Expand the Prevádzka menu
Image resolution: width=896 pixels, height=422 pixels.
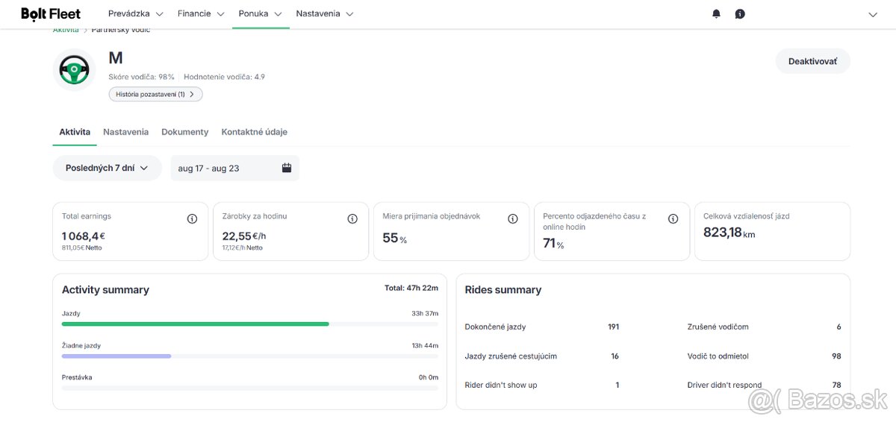click(135, 14)
